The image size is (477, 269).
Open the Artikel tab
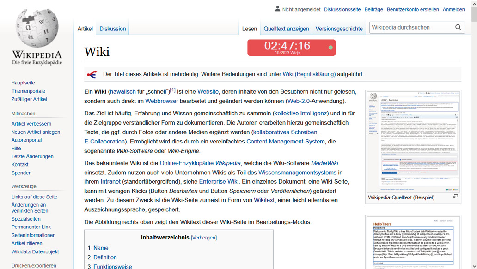pos(85,29)
